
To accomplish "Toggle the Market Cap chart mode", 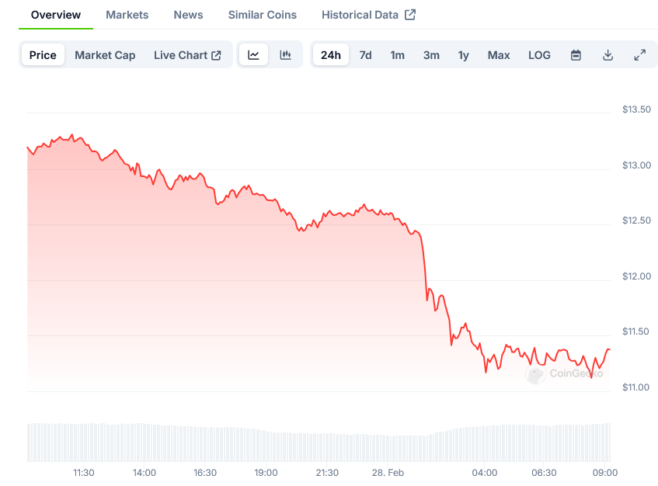I will (x=105, y=55).
